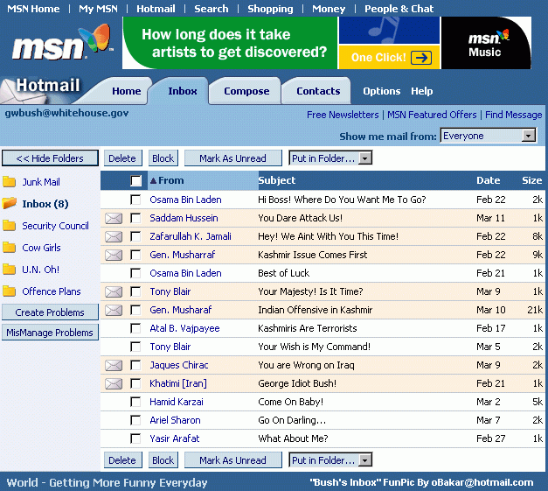548x491 pixels.
Task: Open the Help menu item
Action: [x=421, y=91]
